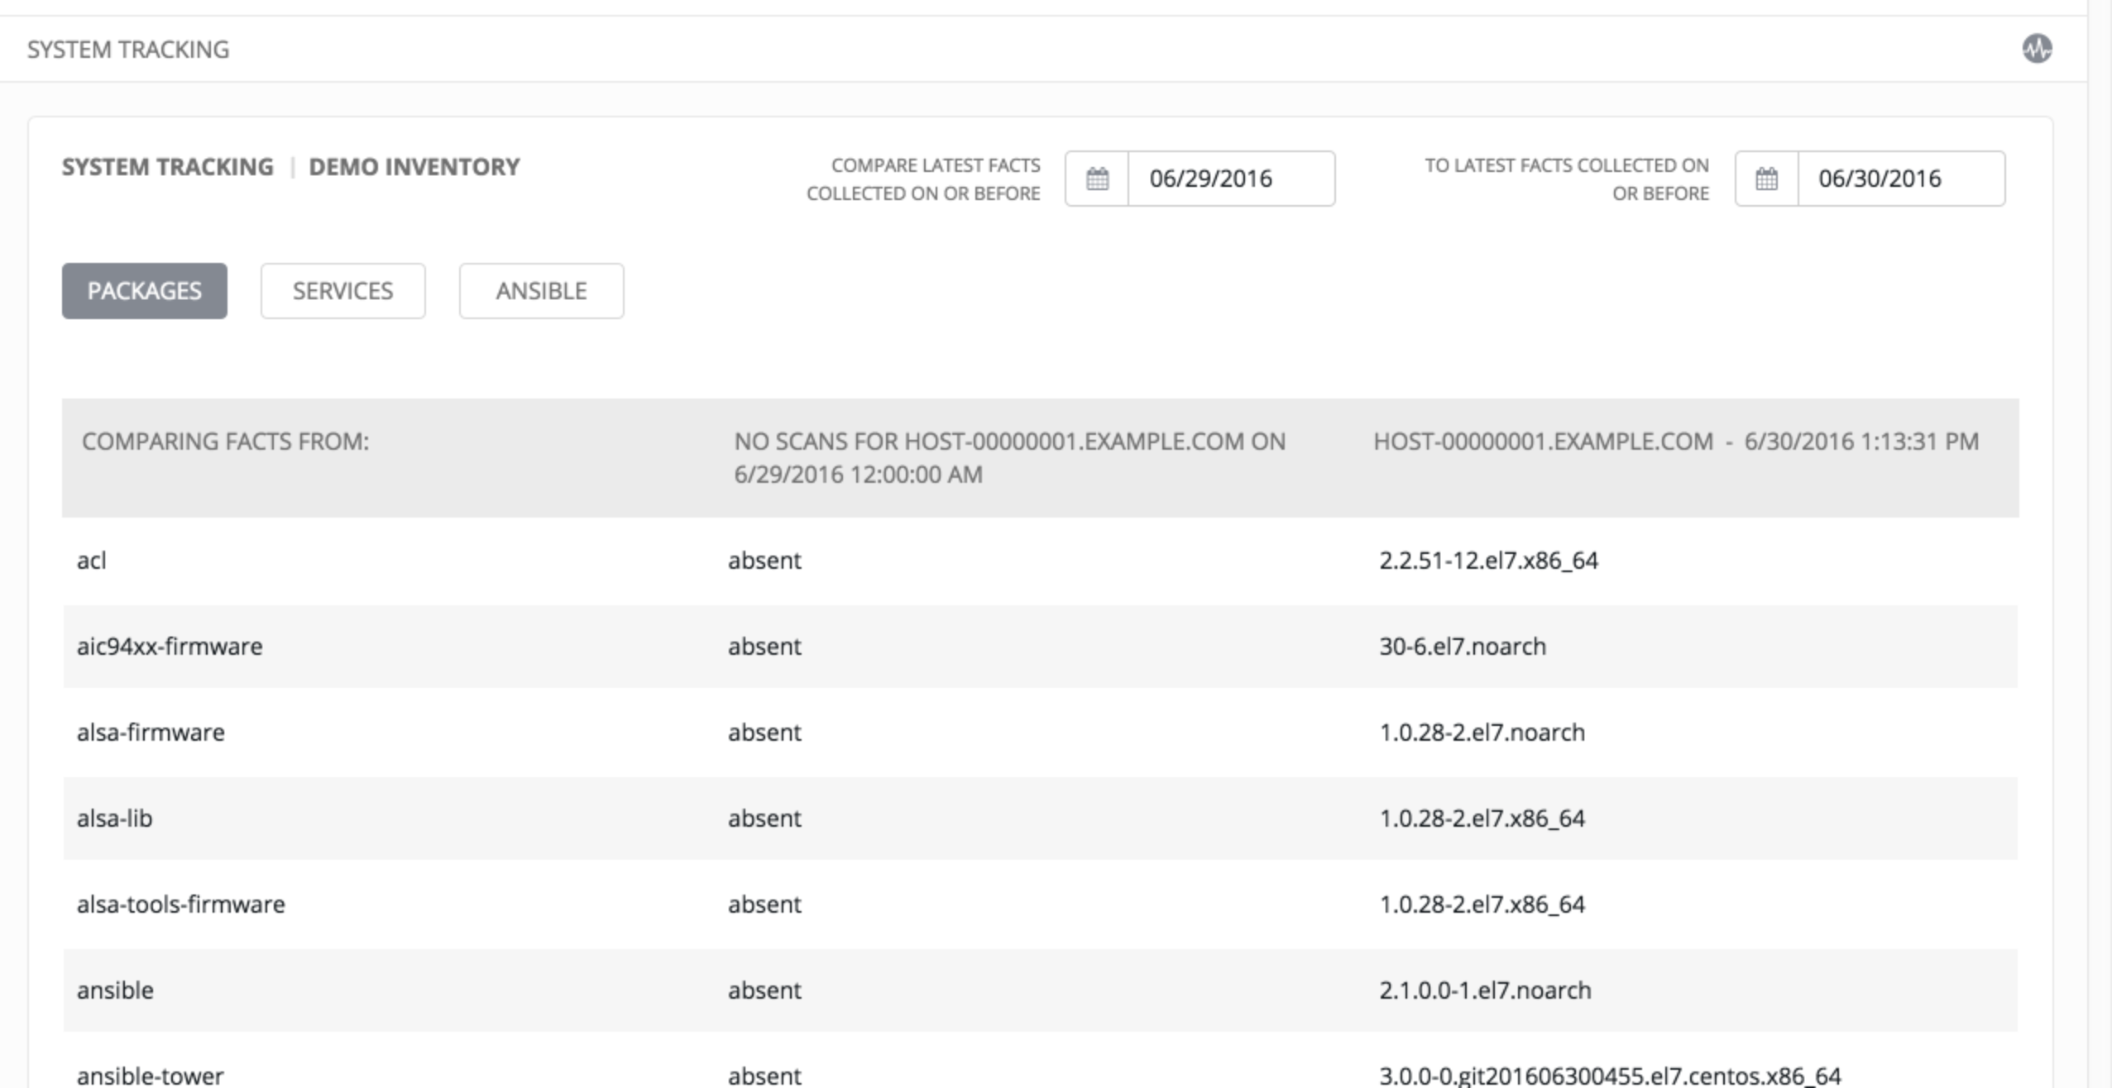
Task: Click version 2.2.51-12.el7.x86_64 for acl
Action: (1488, 561)
